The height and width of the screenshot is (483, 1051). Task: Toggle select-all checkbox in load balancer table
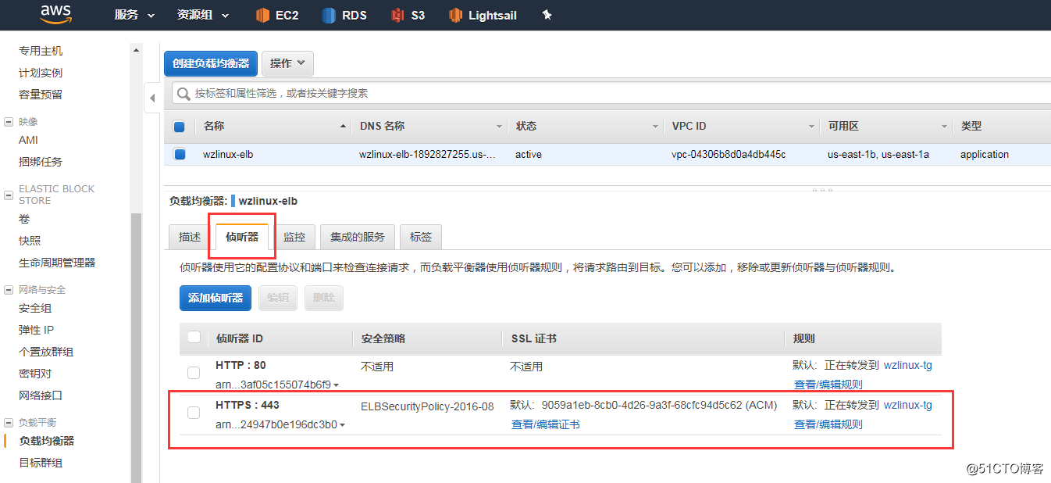[180, 127]
